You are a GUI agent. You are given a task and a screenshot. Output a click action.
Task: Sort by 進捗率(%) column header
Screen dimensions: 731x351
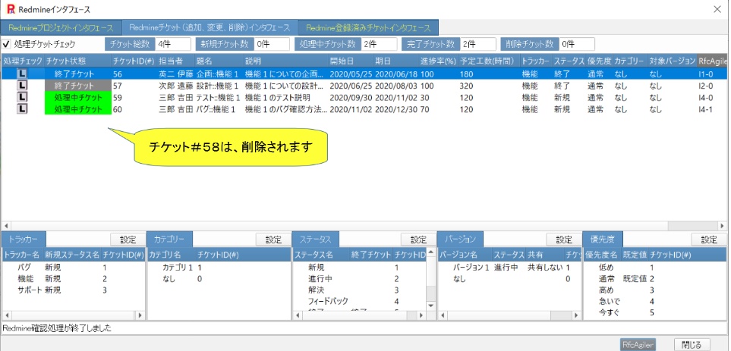coord(438,61)
